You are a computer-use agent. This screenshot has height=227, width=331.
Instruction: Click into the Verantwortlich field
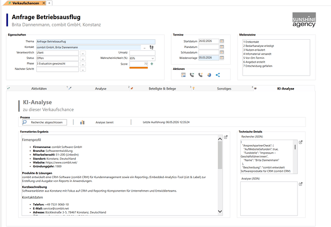coord(58,53)
